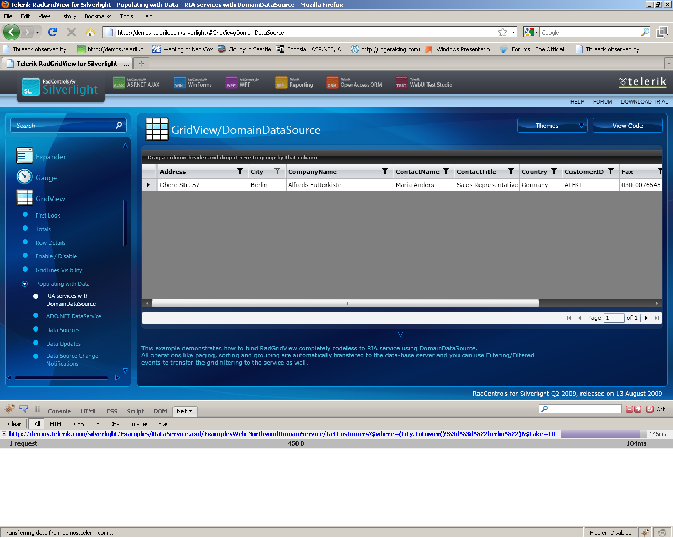This screenshot has width=673, height=538.
Task: Go to the previous grid page
Action: (579, 318)
